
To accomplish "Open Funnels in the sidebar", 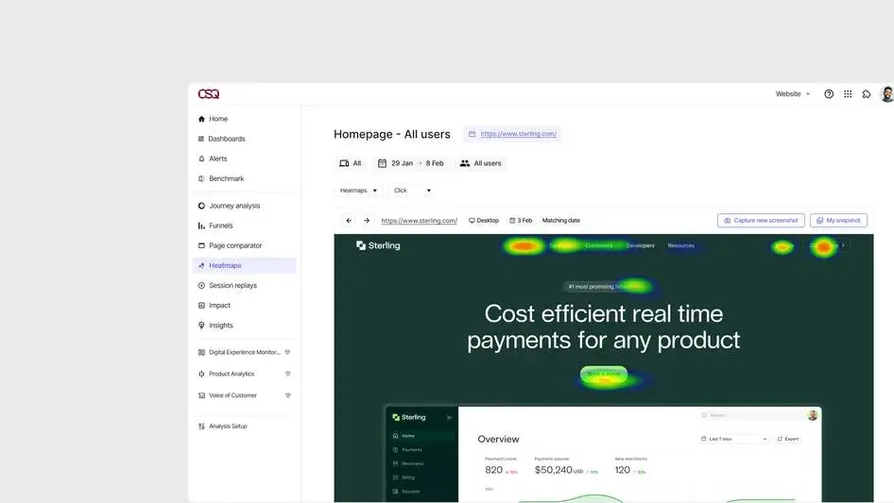I will (220, 226).
